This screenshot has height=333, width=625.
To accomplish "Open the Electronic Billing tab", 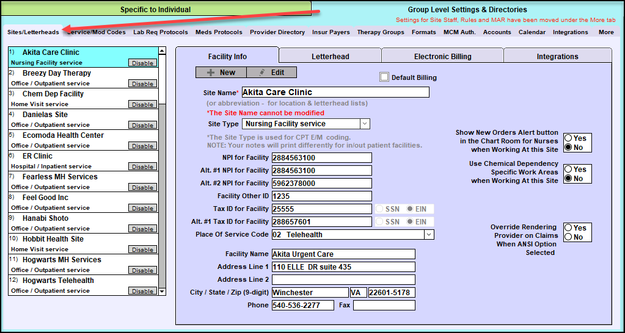I will point(442,57).
